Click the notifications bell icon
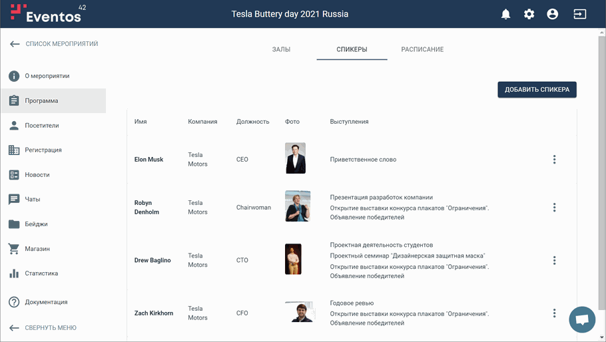 [x=505, y=14]
